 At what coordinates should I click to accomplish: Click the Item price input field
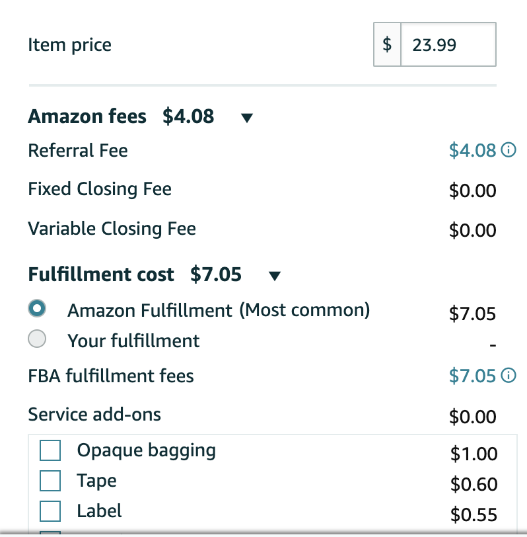pyautogui.click(x=448, y=44)
